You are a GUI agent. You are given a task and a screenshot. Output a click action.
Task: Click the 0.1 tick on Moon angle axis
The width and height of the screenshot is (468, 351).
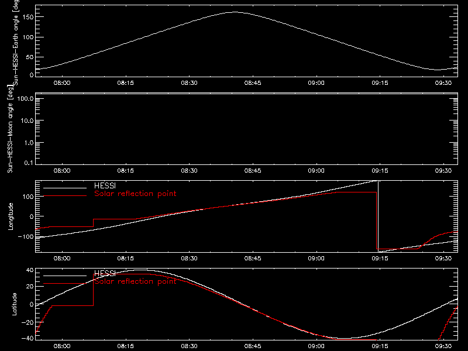29,163
